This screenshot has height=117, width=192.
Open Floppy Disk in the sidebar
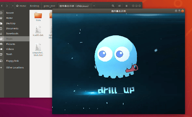coord(15,61)
